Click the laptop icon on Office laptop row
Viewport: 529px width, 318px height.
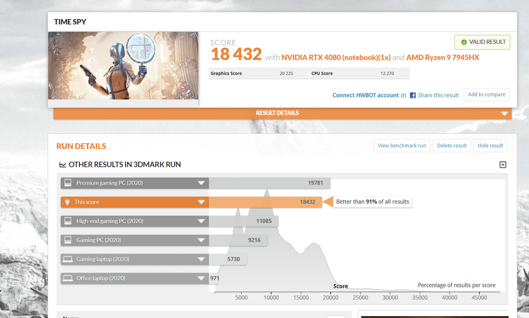(68, 278)
